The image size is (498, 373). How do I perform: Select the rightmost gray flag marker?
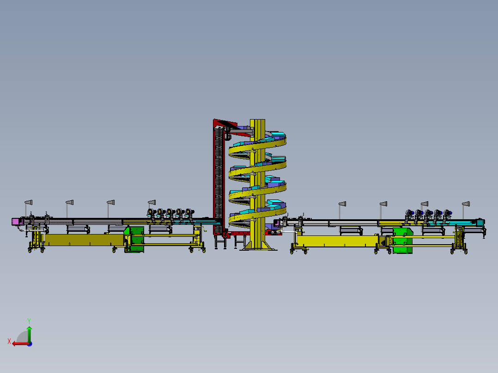tap(466, 204)
